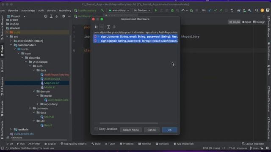Screen dimensions: 271x152
Task: Click the horizontal scrollbar in the dialog
Action: click(x=129, y=123)
